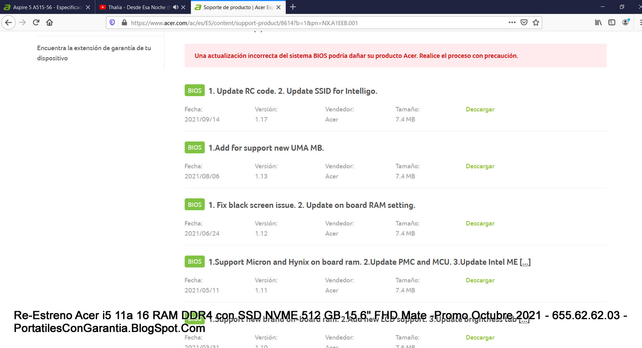Show site security lock information

(124, 22)
